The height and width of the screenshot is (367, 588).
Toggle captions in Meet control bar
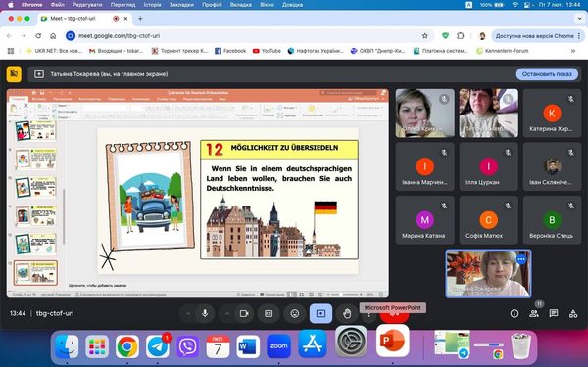click(269, 313)
